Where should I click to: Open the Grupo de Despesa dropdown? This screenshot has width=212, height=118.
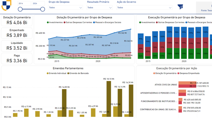65,8
